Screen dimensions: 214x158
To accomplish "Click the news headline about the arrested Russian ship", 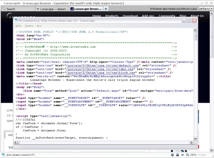I will tap(173, 9).
